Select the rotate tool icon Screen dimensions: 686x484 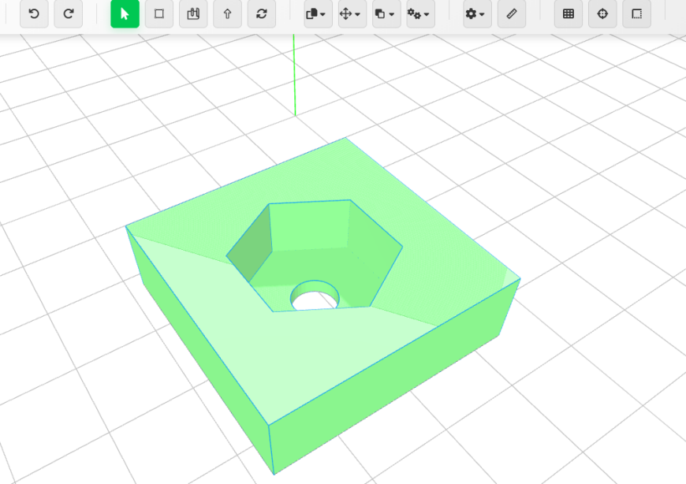(x=261, y=14)
